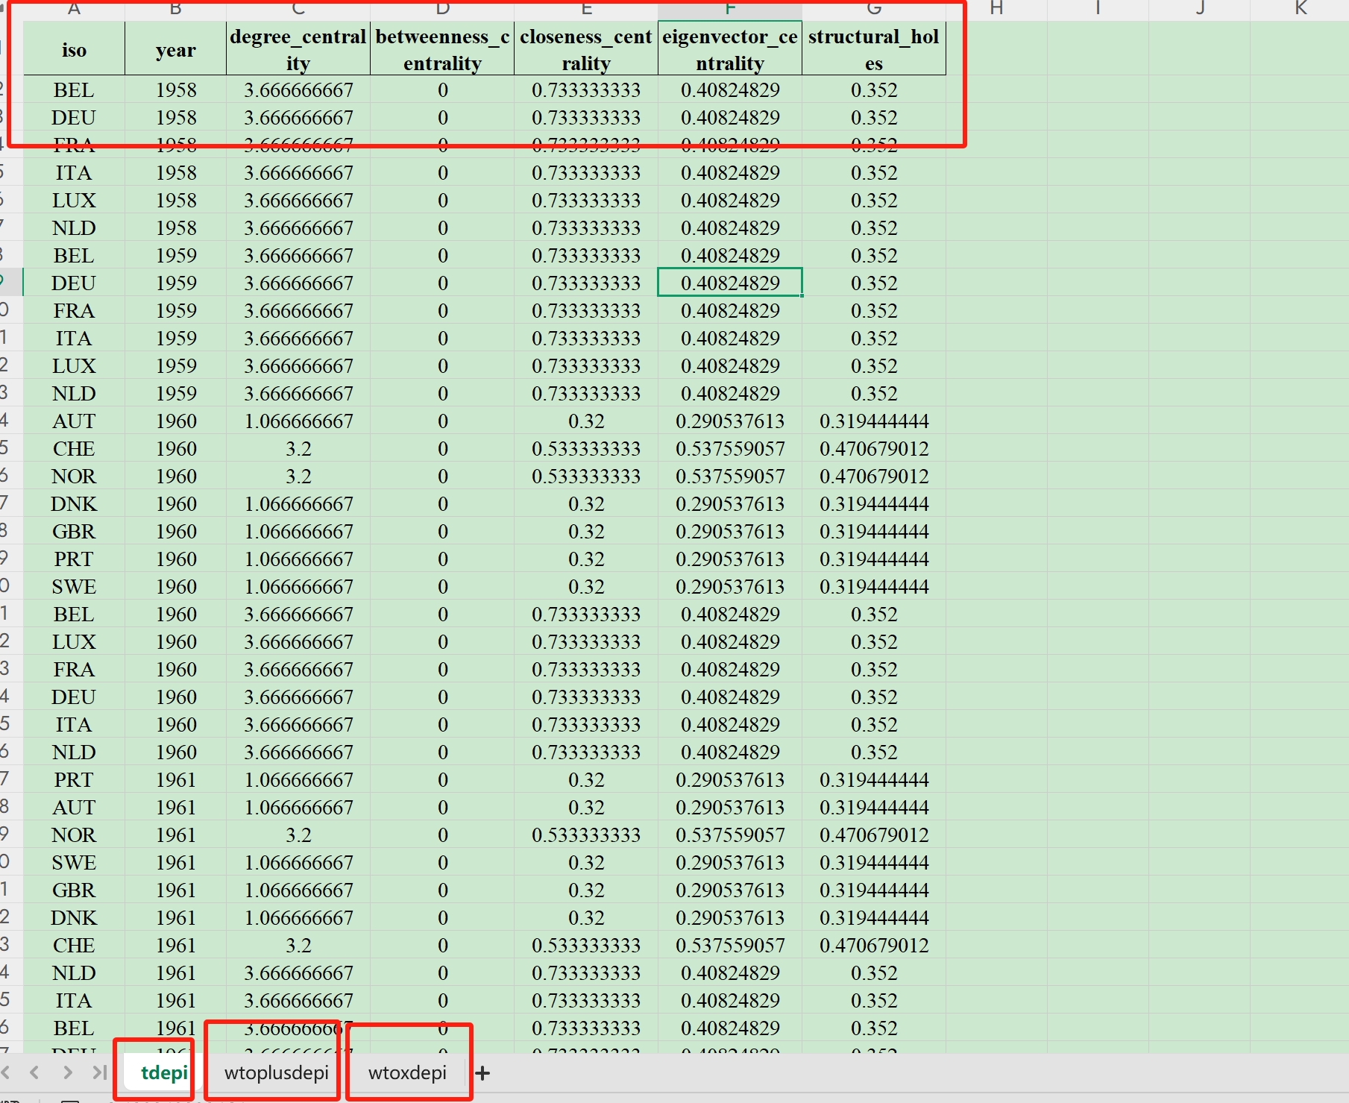Select AUT 1960 iso cell
This screenshot has width=1349, height=1103.
[74, 421]
